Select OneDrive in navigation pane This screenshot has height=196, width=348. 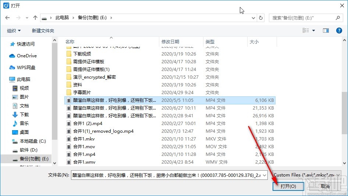click(x=23, y=56)
